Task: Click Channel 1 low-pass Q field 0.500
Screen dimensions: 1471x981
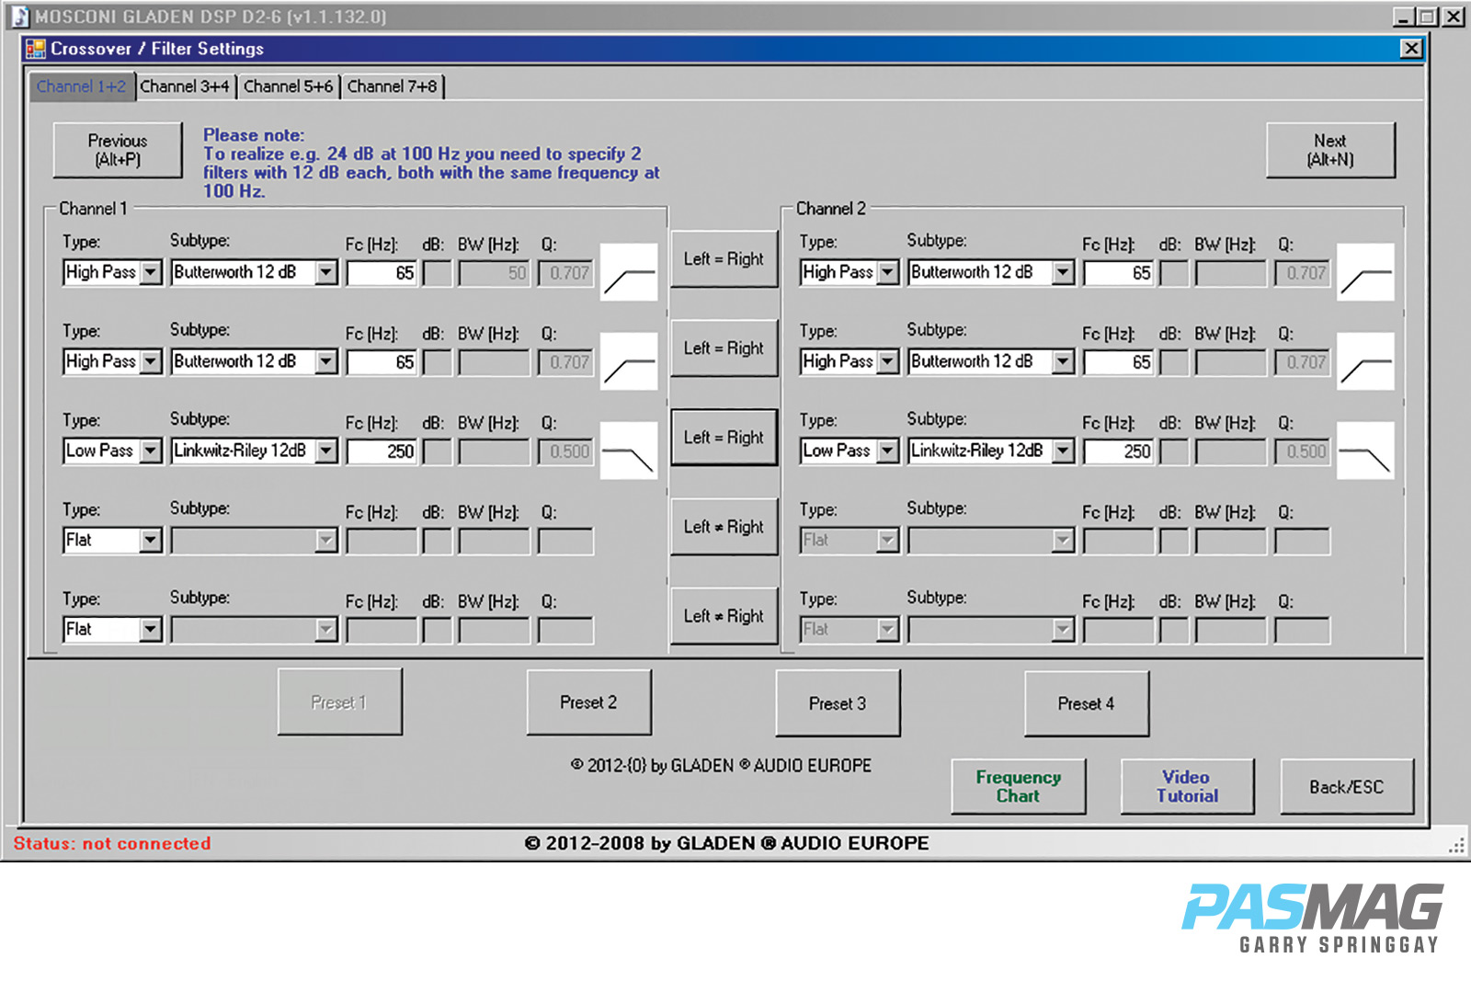Action: pos(565,451)
